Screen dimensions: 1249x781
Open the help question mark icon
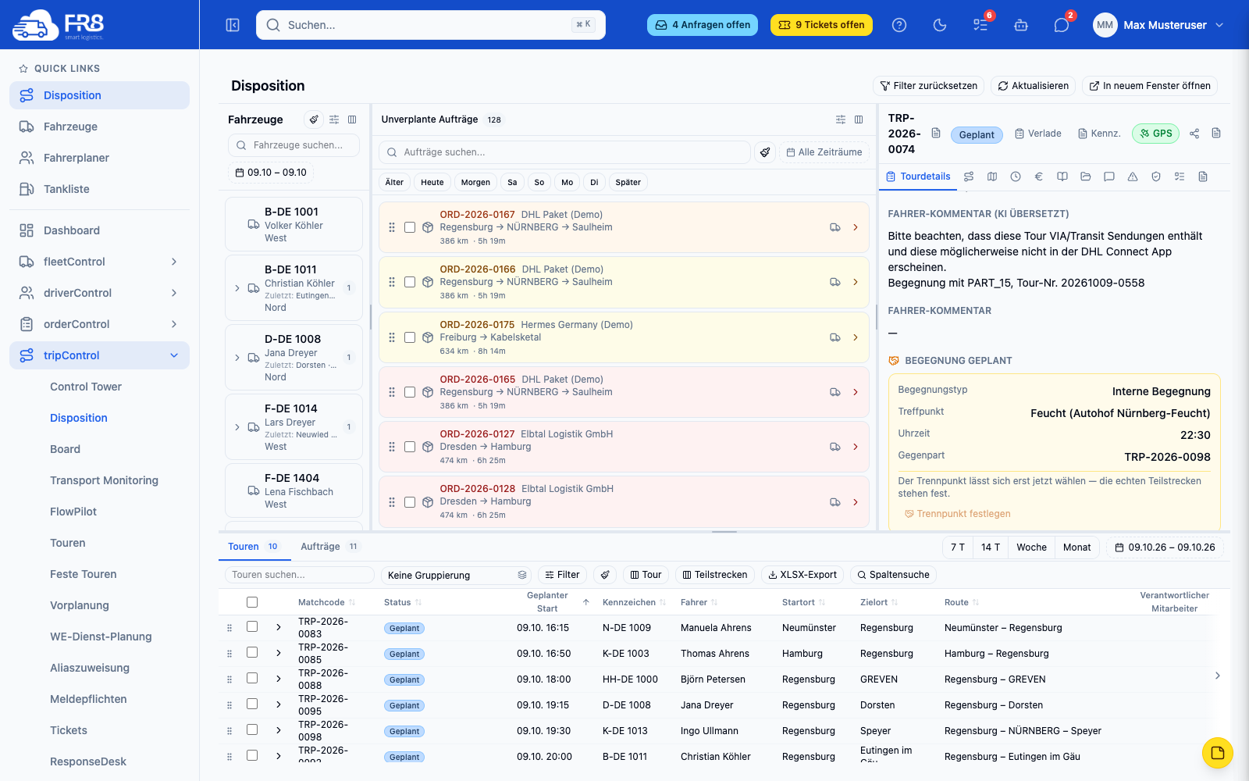[899, 25]
